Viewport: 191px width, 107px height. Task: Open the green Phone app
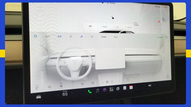[90, 92]
